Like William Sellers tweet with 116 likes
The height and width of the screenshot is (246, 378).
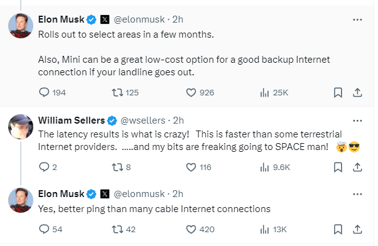click(x=199, y=167)
